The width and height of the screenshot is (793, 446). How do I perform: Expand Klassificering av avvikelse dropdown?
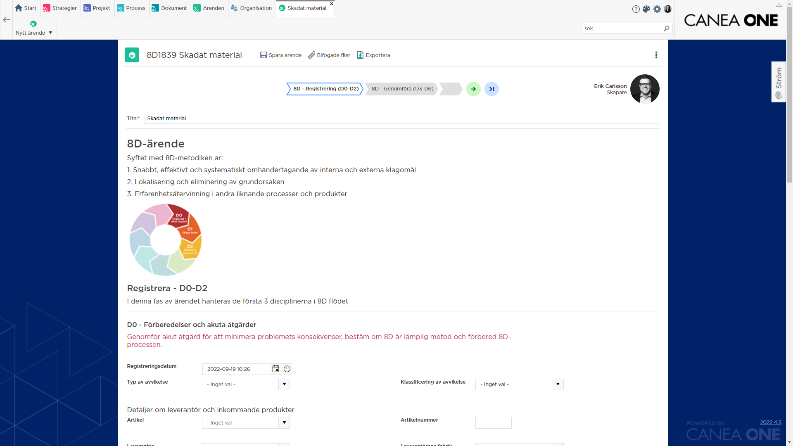click(558, 384)
